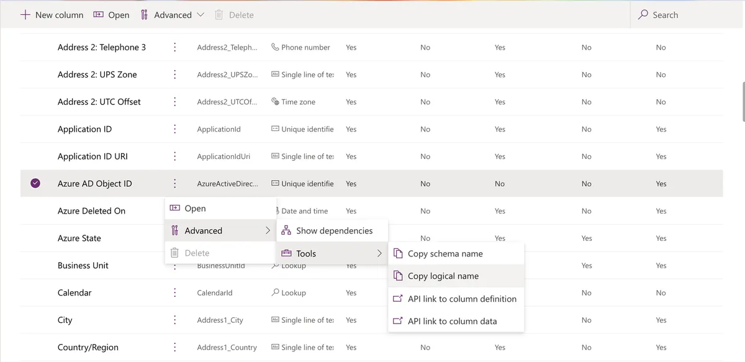Open the Country/Region column name
Viewport: 745px width, 362px height.
(88, 348)
